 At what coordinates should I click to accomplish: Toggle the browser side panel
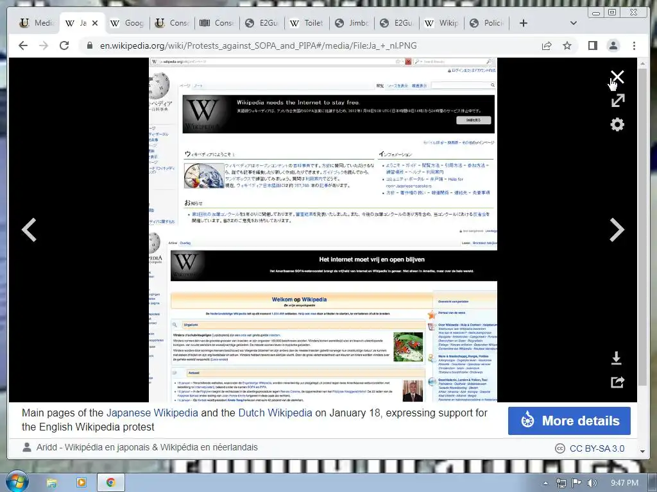[x=592, y=45]
